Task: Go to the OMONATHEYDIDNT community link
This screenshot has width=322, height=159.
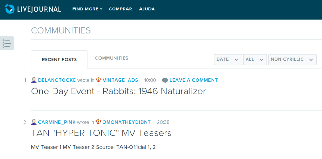Action: pyautogui.click(x=126, y=122)
